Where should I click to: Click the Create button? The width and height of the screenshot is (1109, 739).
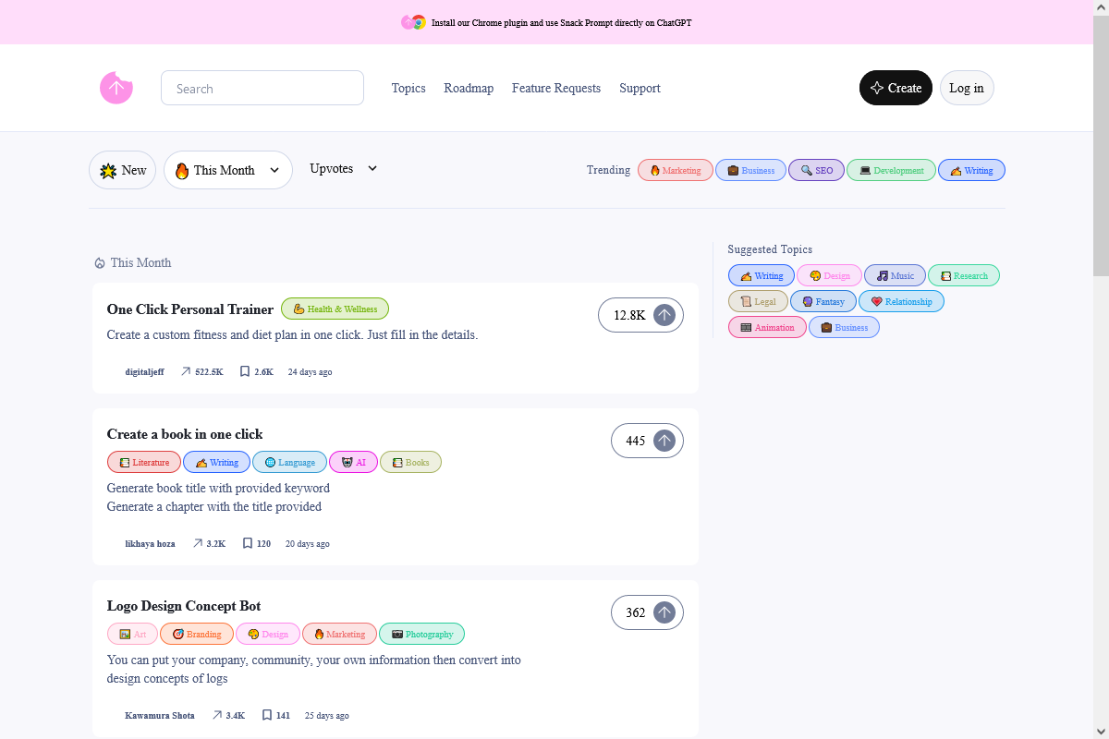click(x=895, y=88)
